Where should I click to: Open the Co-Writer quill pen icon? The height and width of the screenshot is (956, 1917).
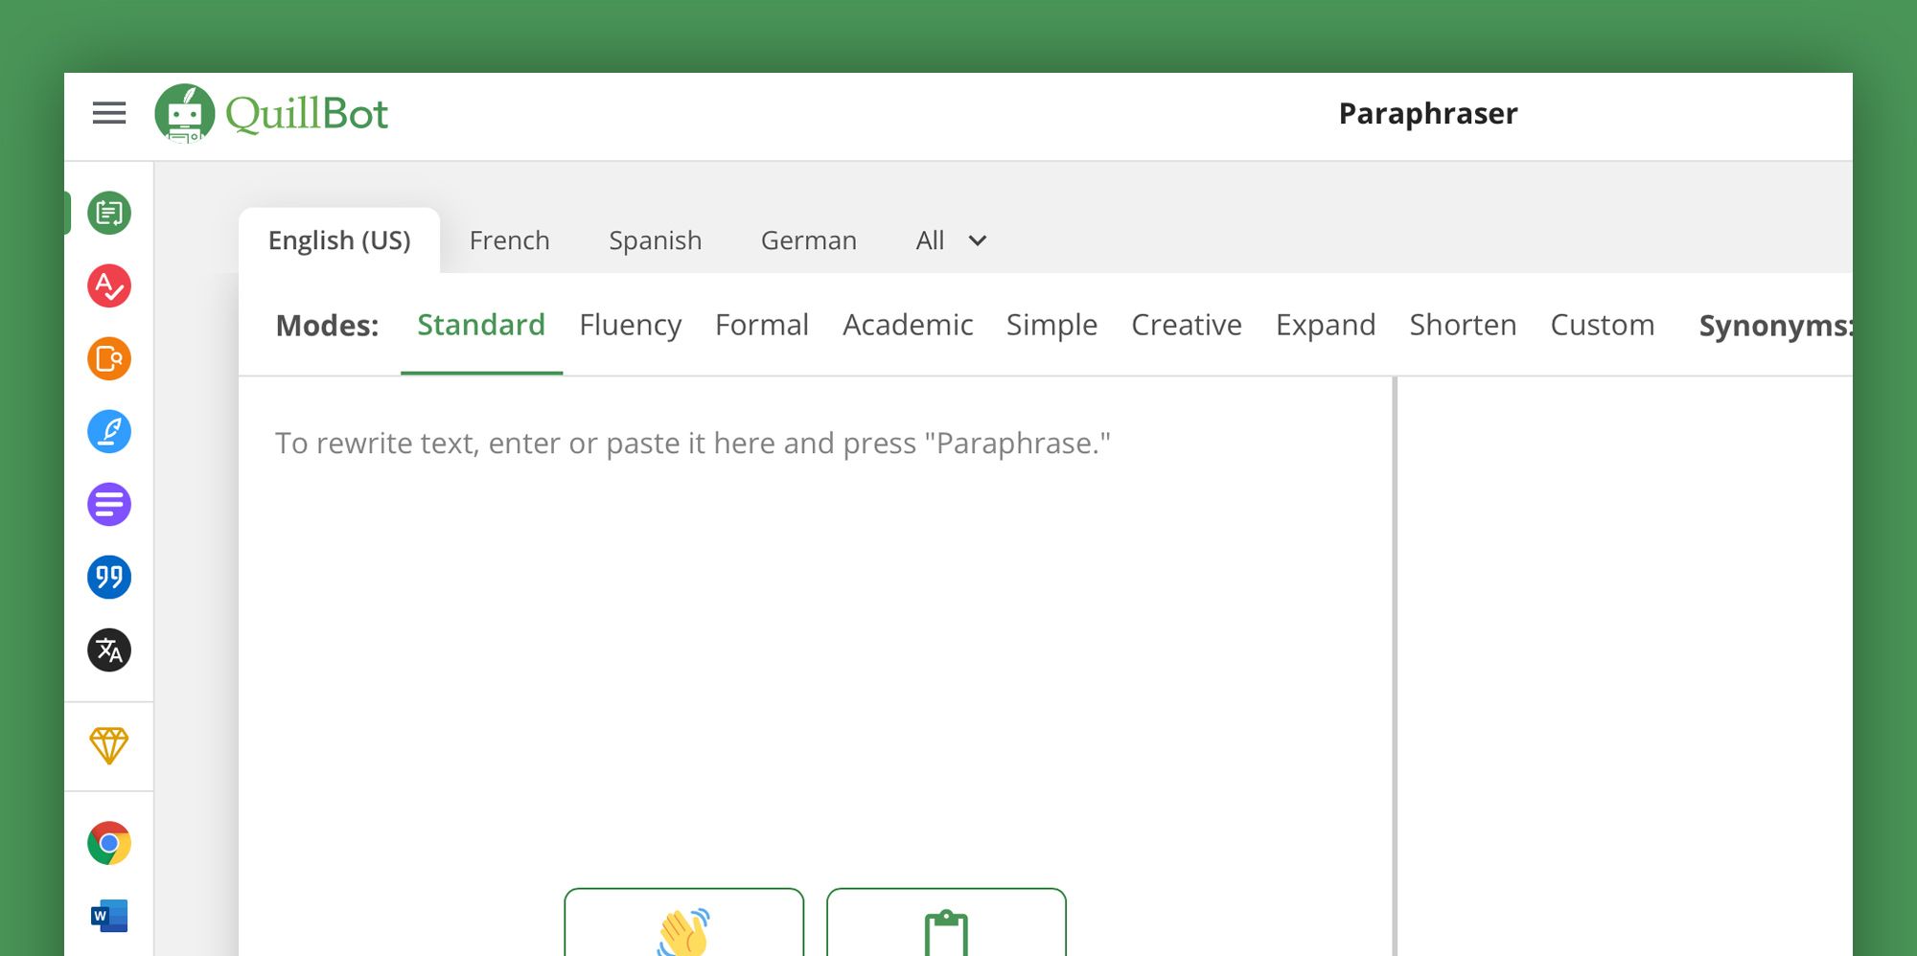click(109, 431)
